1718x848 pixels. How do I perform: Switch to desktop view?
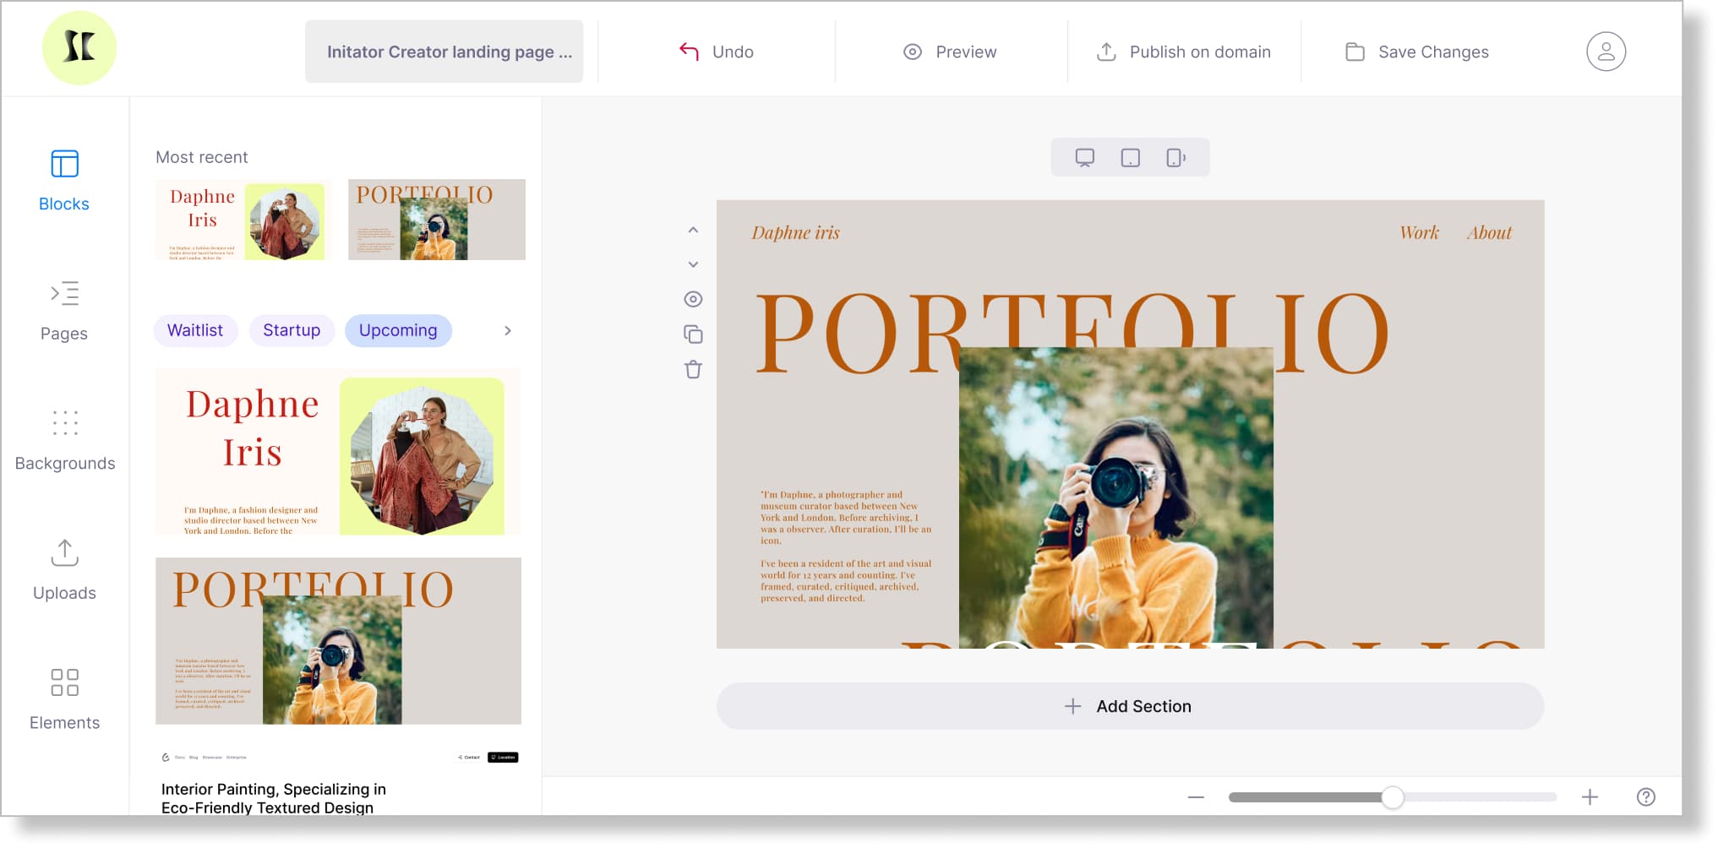[x=1084, y=158]
